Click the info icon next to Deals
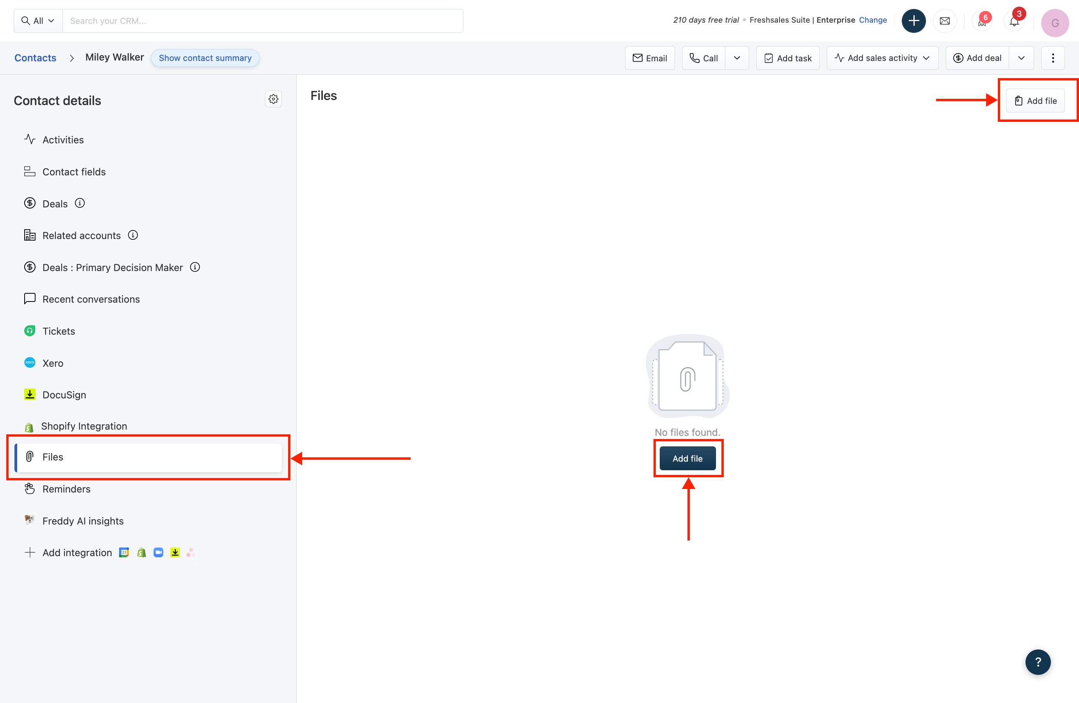1079x703 pixels. point(80,203)
